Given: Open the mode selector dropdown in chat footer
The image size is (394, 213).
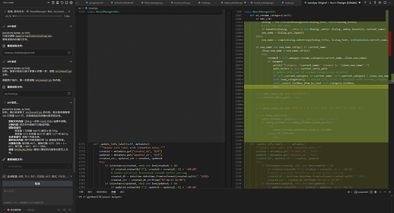Looking at the screenshot, I should [x=13, y=210].
